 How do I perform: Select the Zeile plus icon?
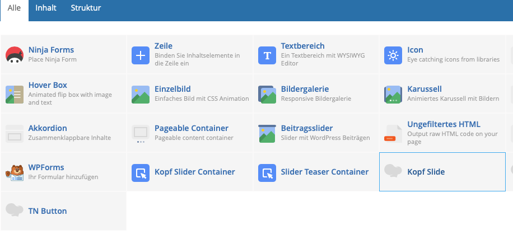pyautogui.click(x=141, y=55)
